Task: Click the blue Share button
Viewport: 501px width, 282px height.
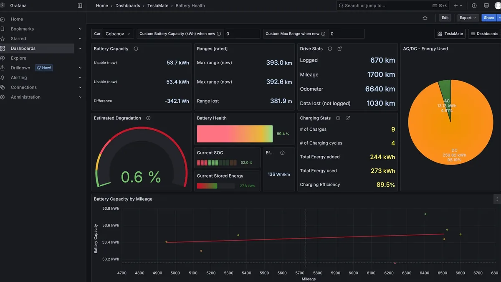Action: click(x=489, y=18)
